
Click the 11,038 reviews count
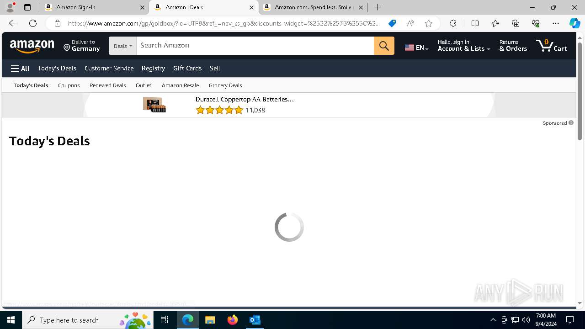(255, 110)
